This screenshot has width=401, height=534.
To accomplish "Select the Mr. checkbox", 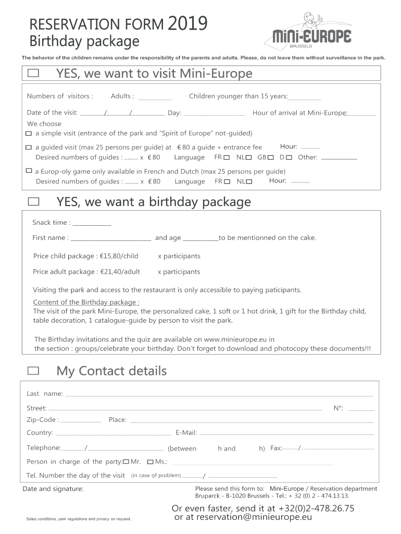I will coord(126,462).
